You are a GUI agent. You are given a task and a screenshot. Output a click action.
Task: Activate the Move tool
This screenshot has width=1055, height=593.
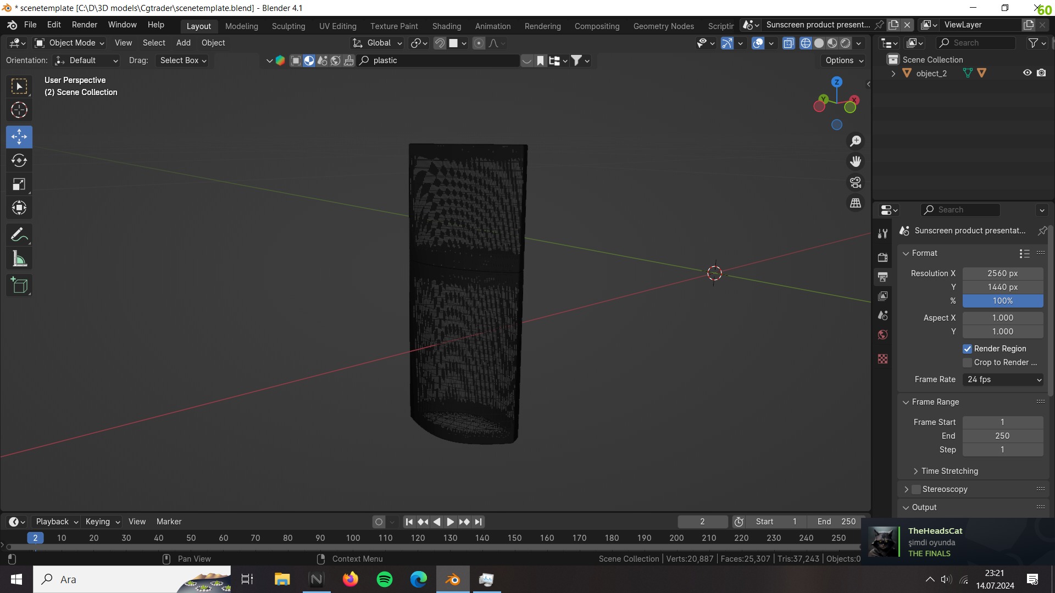[x=19, y=137]
